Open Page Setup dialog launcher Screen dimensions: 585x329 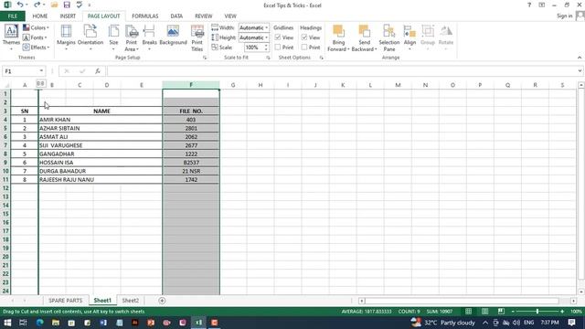point(205,58)
